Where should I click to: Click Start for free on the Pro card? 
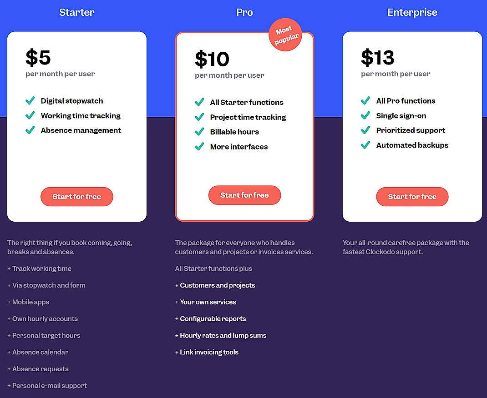pos(244,194)
